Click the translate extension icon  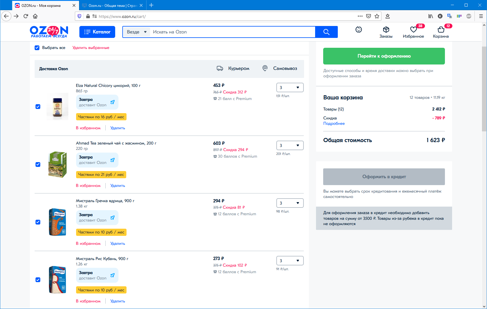pyautogui.click(x=450, y=16)
